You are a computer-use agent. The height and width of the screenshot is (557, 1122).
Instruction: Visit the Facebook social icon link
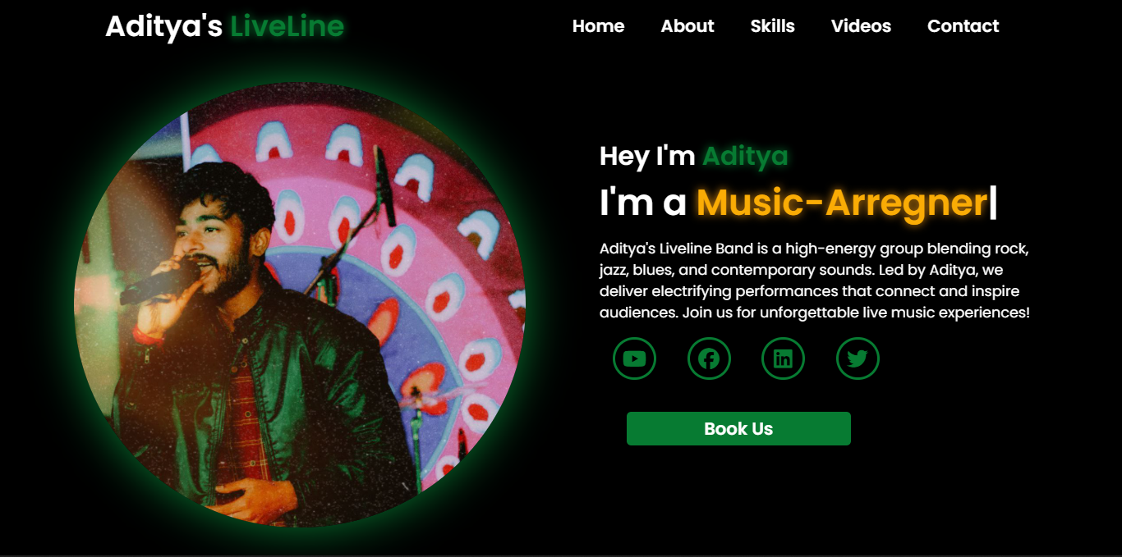pyautogui.click(x=709, y=358)
